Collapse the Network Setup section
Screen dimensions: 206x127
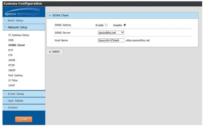point(24,27)
